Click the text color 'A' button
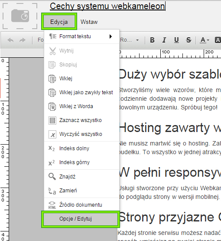221x241 pixels. pos(203,40)
